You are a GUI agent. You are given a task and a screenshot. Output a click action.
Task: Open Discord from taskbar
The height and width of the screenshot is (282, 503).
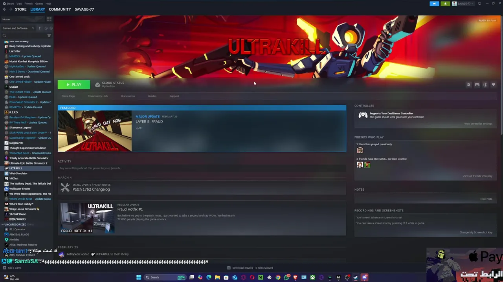point(364,277)
